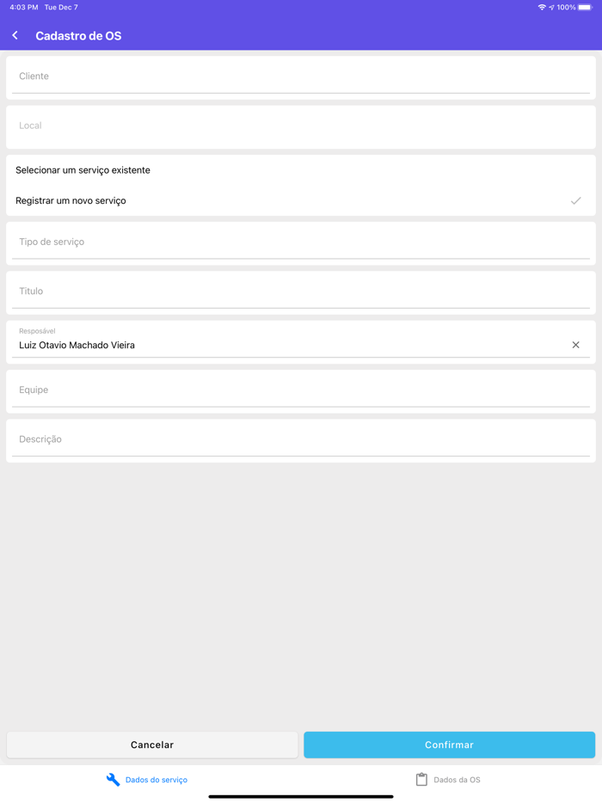The width and height of the screenshot is (602, 803).
Task: Open the Cliente selection field
Action: pos(301,77)
